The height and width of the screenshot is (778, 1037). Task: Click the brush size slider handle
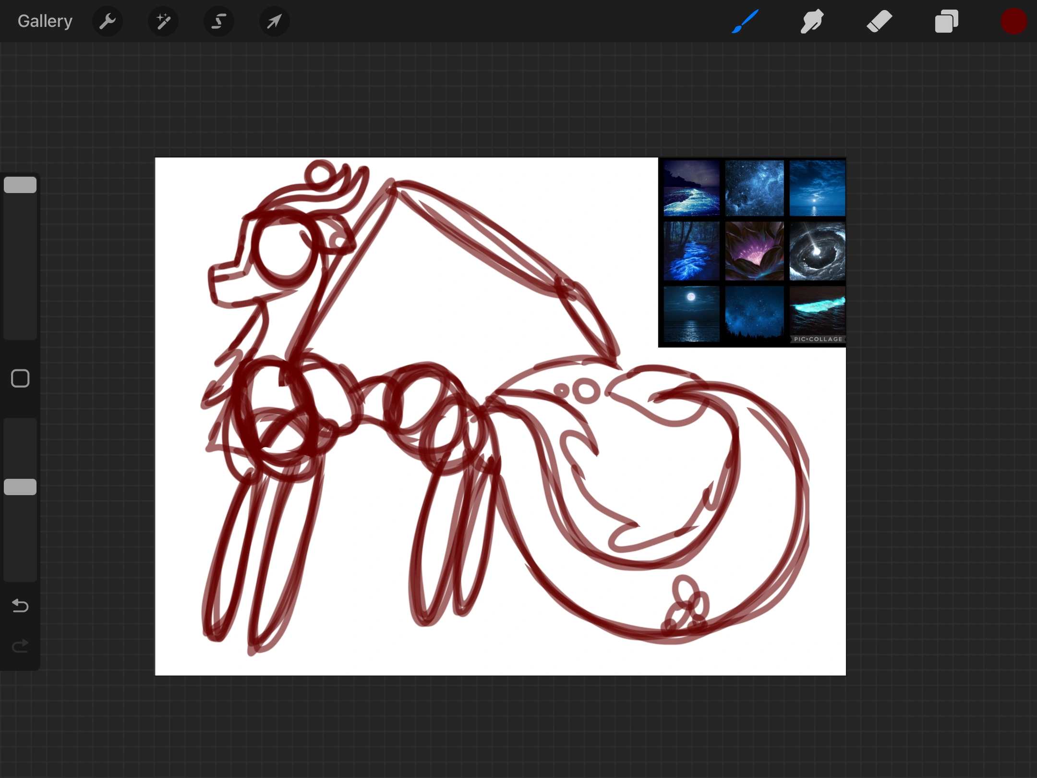(20, 185)
